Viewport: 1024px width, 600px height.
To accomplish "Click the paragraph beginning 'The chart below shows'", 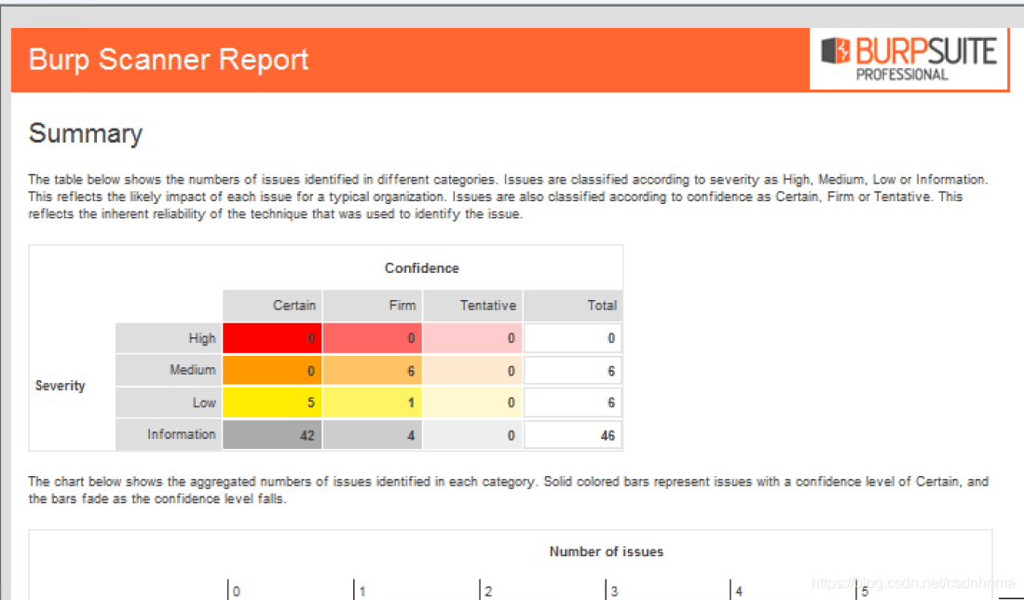I will coord(508,490).
